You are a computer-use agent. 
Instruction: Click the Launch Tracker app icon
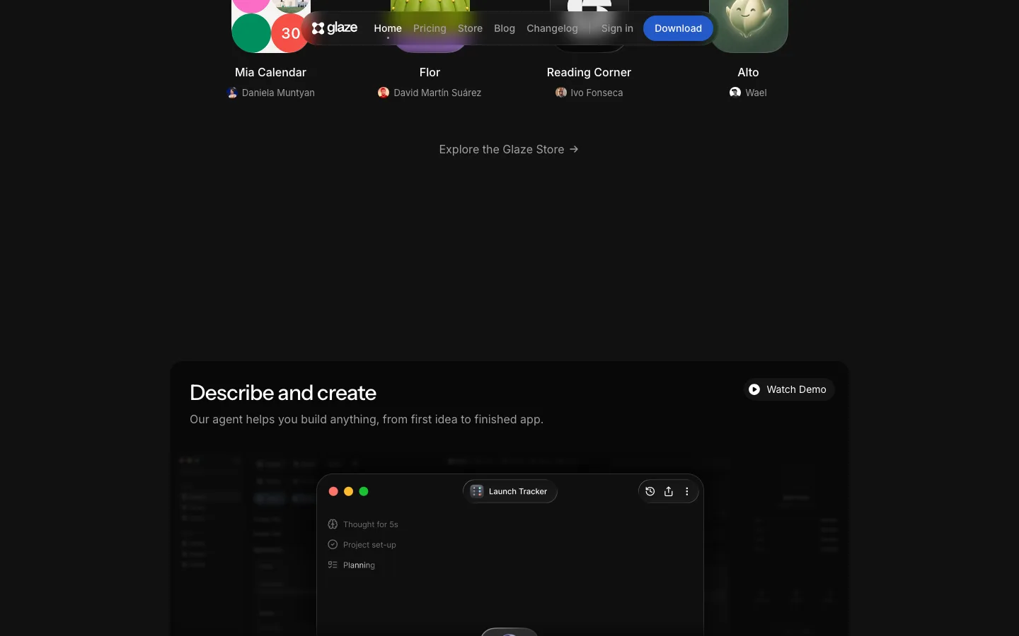[x=477, y=491]
